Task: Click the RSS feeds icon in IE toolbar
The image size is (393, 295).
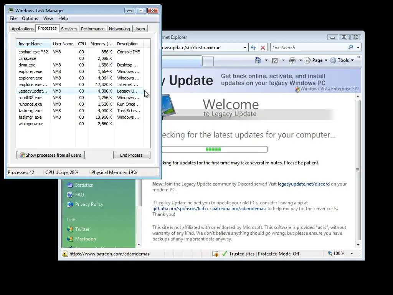Action: point(275,60)
